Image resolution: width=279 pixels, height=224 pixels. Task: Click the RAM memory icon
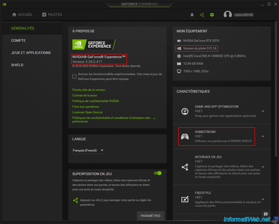click(x=179, y=64)
